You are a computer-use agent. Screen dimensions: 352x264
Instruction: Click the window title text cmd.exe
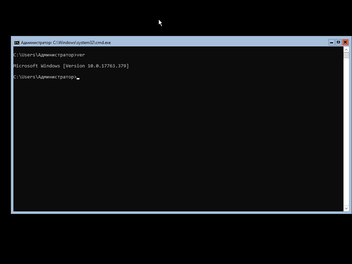(66, 43)
